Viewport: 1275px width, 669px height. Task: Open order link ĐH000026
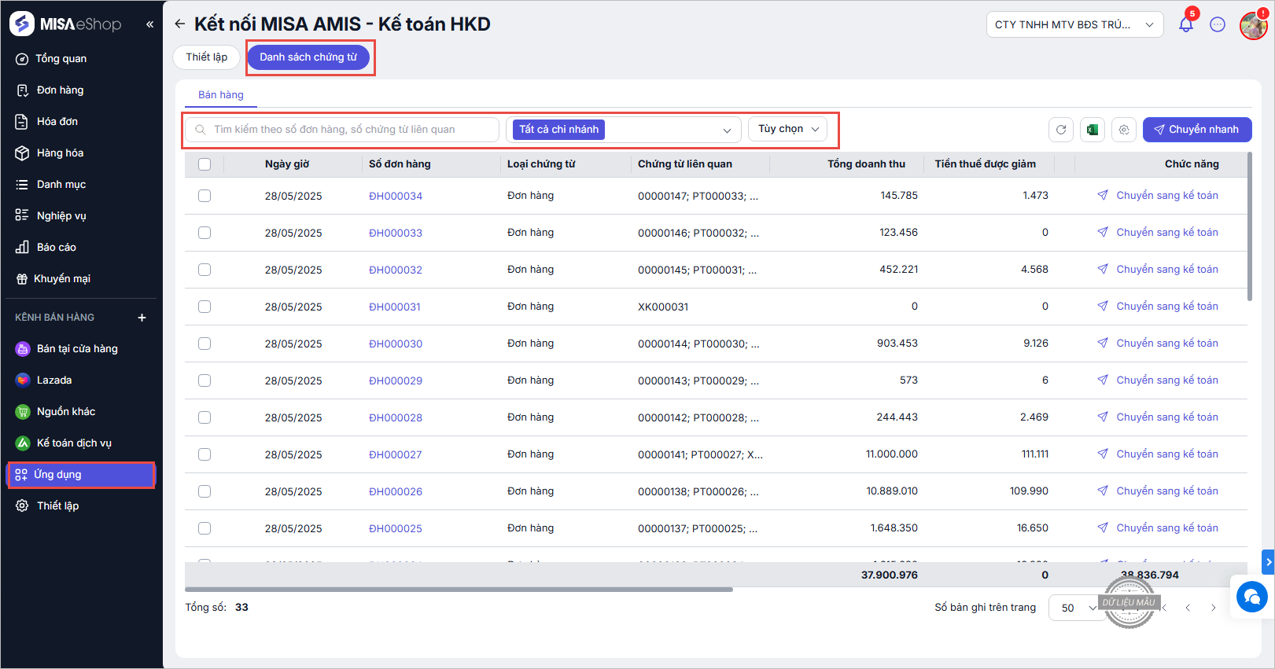coord(396,491)
